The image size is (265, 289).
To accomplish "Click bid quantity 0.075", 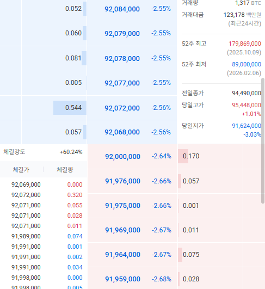I will click(191, 255).
